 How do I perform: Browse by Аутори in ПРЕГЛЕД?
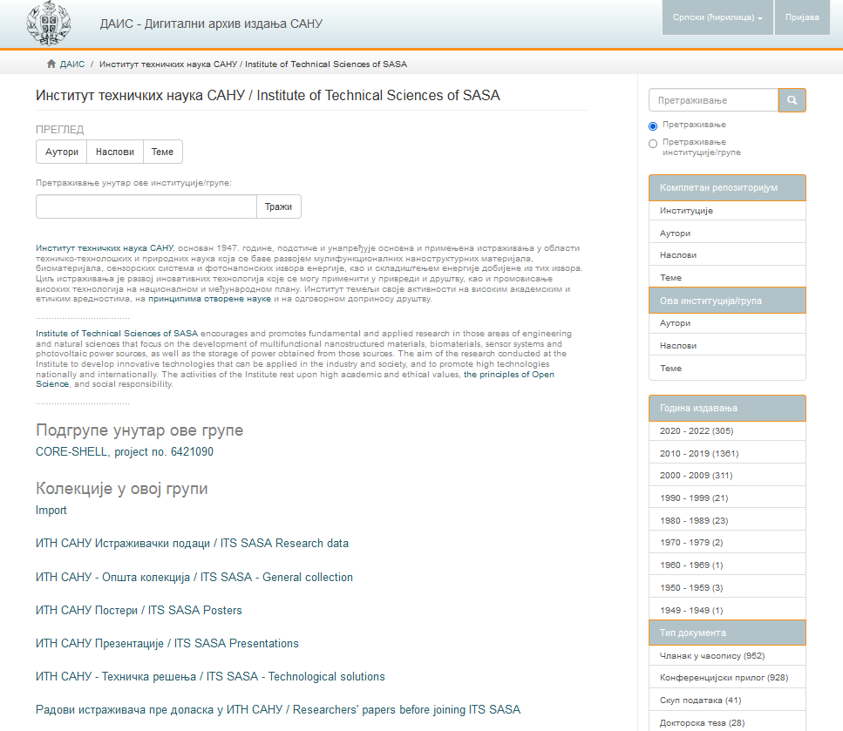[62, 152]
